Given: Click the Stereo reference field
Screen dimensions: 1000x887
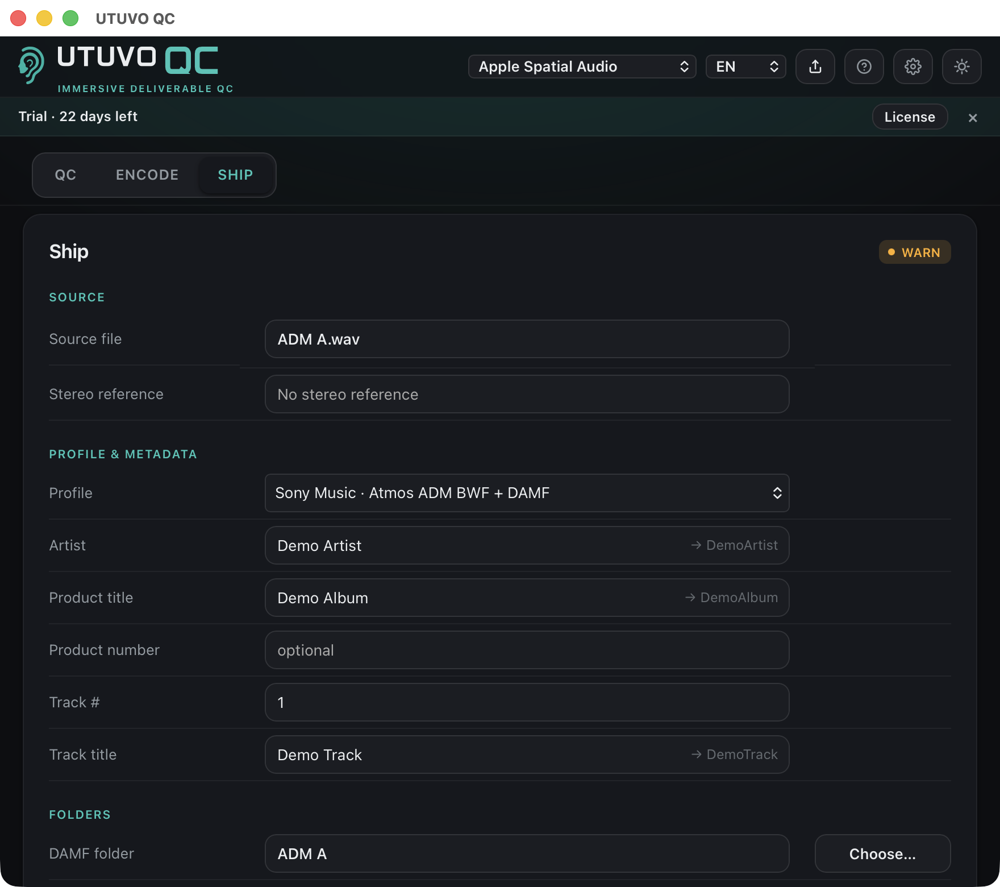Looking at the screenshot, I should (527, 394).
